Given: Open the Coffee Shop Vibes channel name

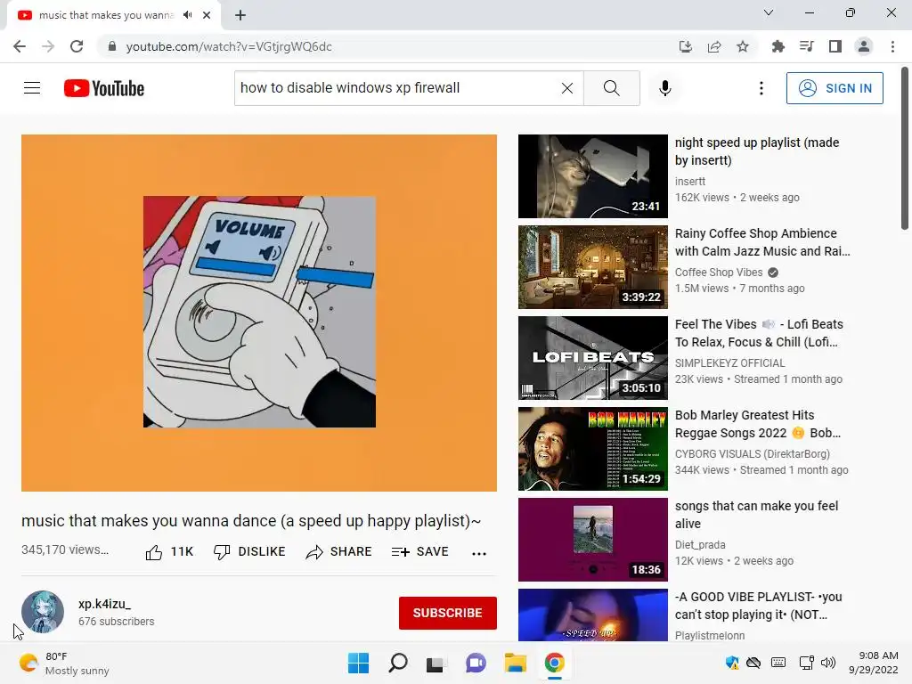Looking at the screenshot, I should (719, 273).
